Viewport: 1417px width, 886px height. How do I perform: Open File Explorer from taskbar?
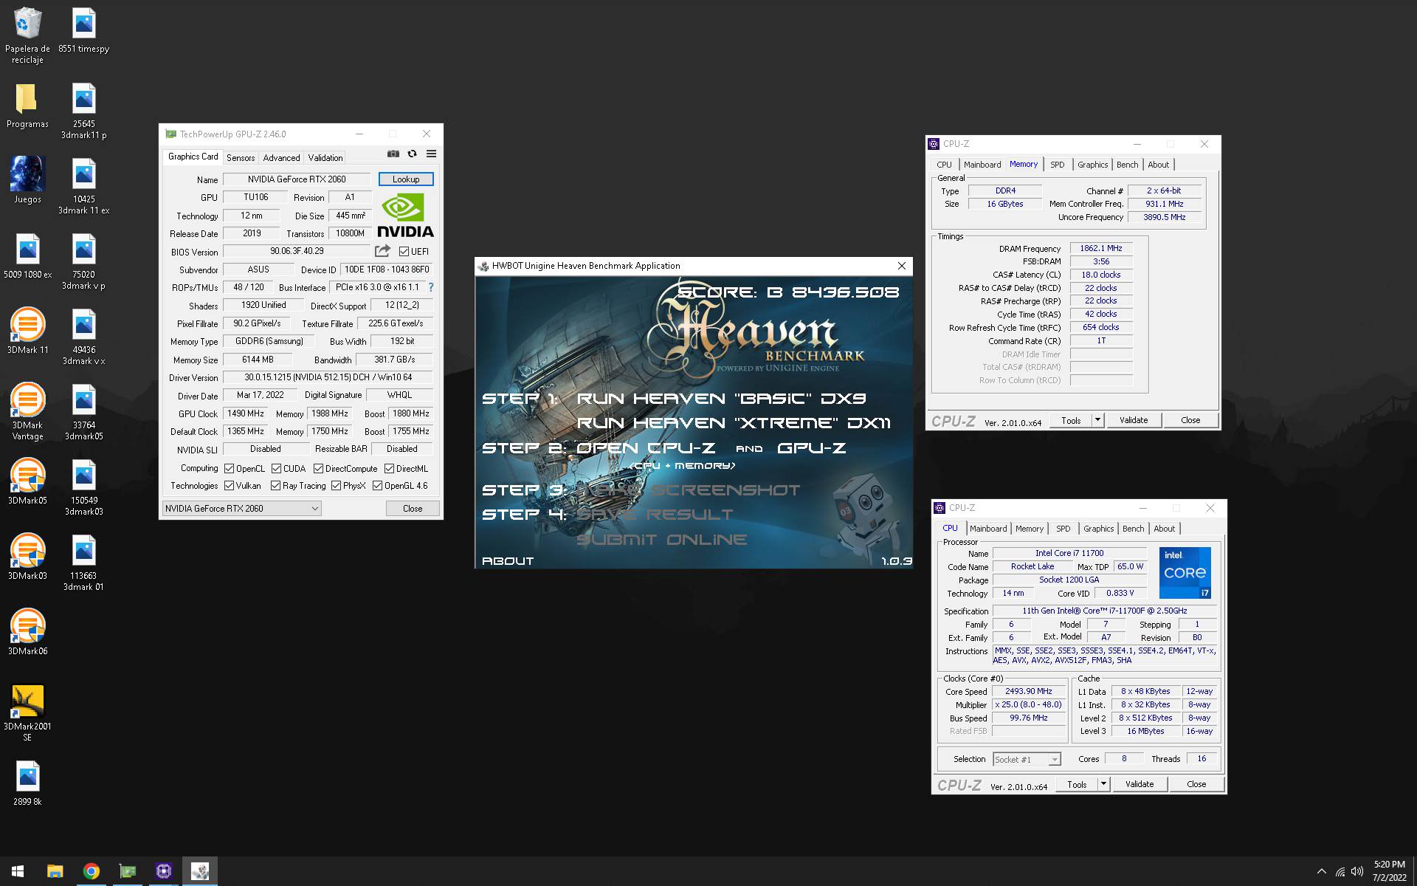tap(55, 871)
